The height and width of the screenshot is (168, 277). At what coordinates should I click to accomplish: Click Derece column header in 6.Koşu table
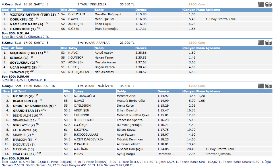tap(163, 92)
